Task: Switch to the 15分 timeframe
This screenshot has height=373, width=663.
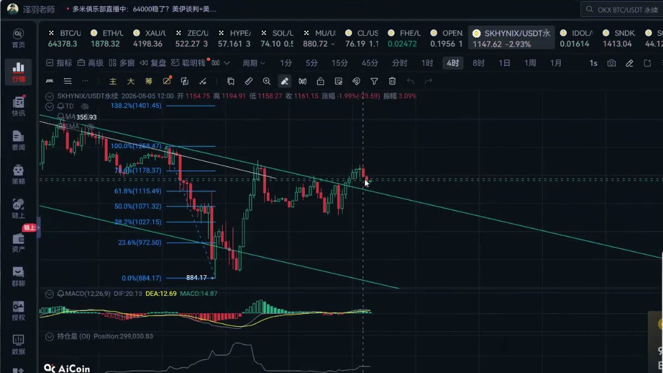Action: coord(340,63)
